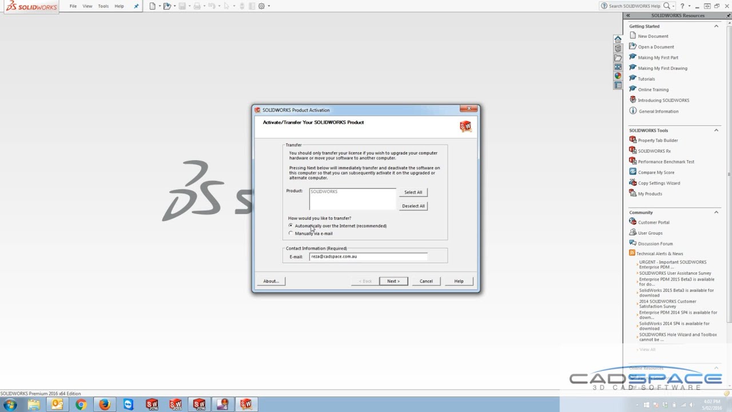Click the SOLIDWORKS Rx icon

click(632, 150)
